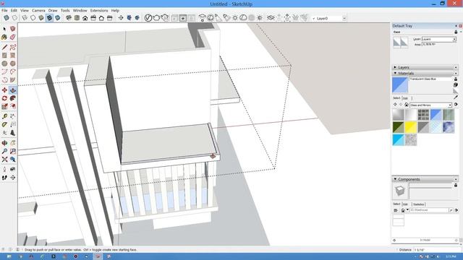Select the Freehand drawing tool

pos(13,47)
